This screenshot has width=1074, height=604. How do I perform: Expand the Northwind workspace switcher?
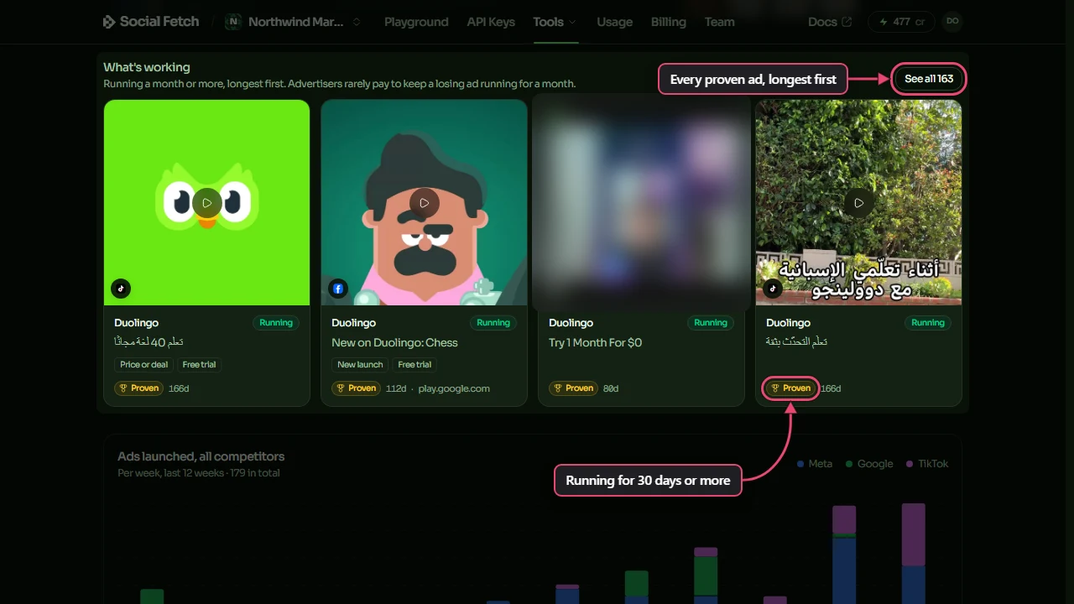click(295, 22)
